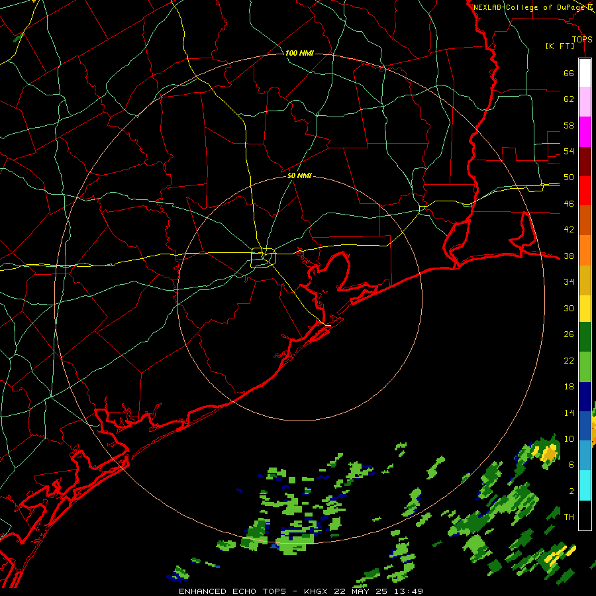
Task: Click the black TH threshold swatch
Action: click(585, 515)
